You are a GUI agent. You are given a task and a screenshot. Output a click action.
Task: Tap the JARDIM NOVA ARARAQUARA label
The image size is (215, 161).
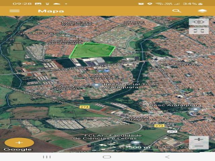(65, 42)
